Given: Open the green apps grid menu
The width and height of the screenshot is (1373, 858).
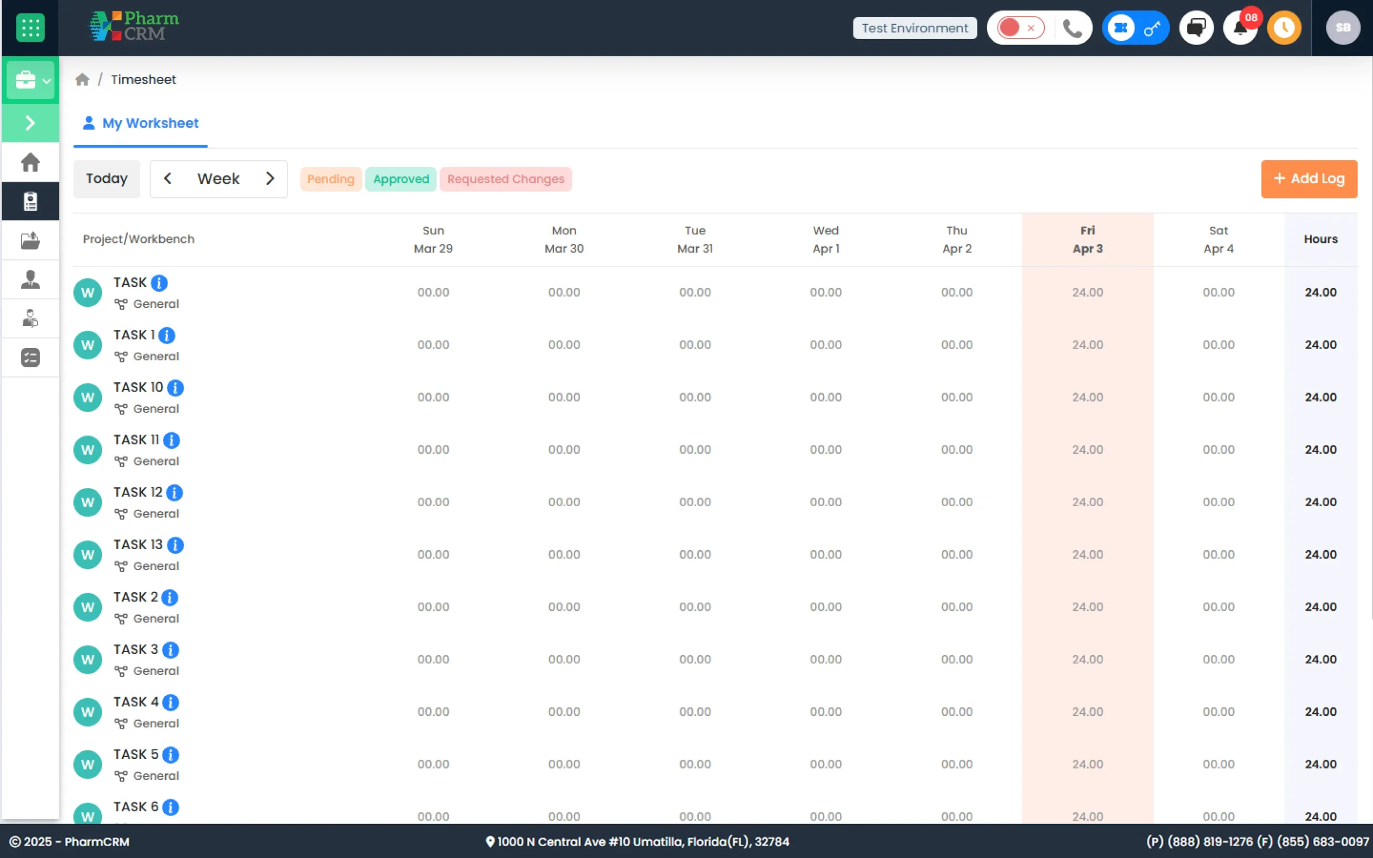Looking at the screenshot, I should click(x=30, y=27).
